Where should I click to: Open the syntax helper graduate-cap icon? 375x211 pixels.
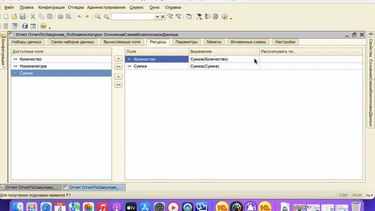(199, 16)
